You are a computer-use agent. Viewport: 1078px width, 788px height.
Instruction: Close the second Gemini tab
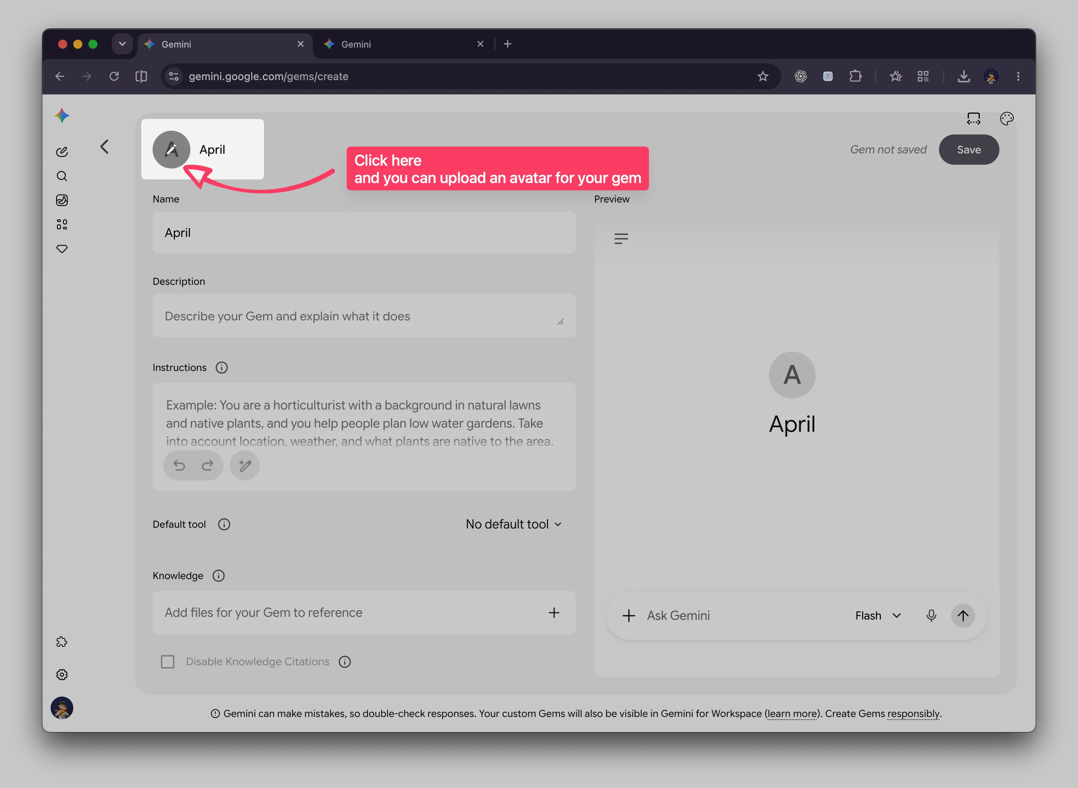click(x=480, y=44)
